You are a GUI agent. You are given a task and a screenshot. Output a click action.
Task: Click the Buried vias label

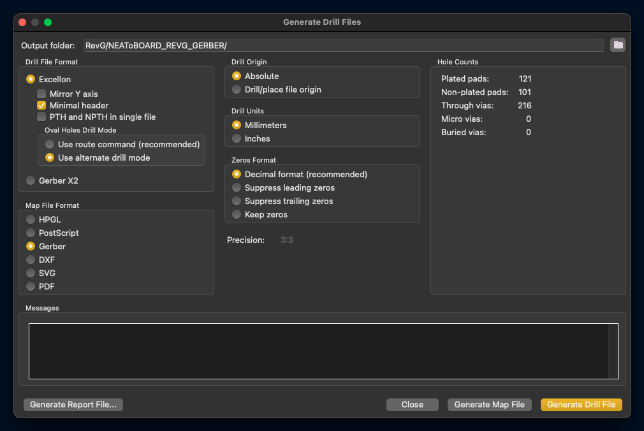click(464, 133)
